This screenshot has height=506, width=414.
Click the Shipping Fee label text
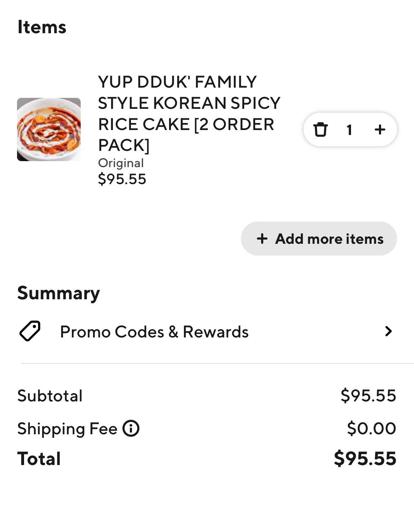(x=67, y=429)
